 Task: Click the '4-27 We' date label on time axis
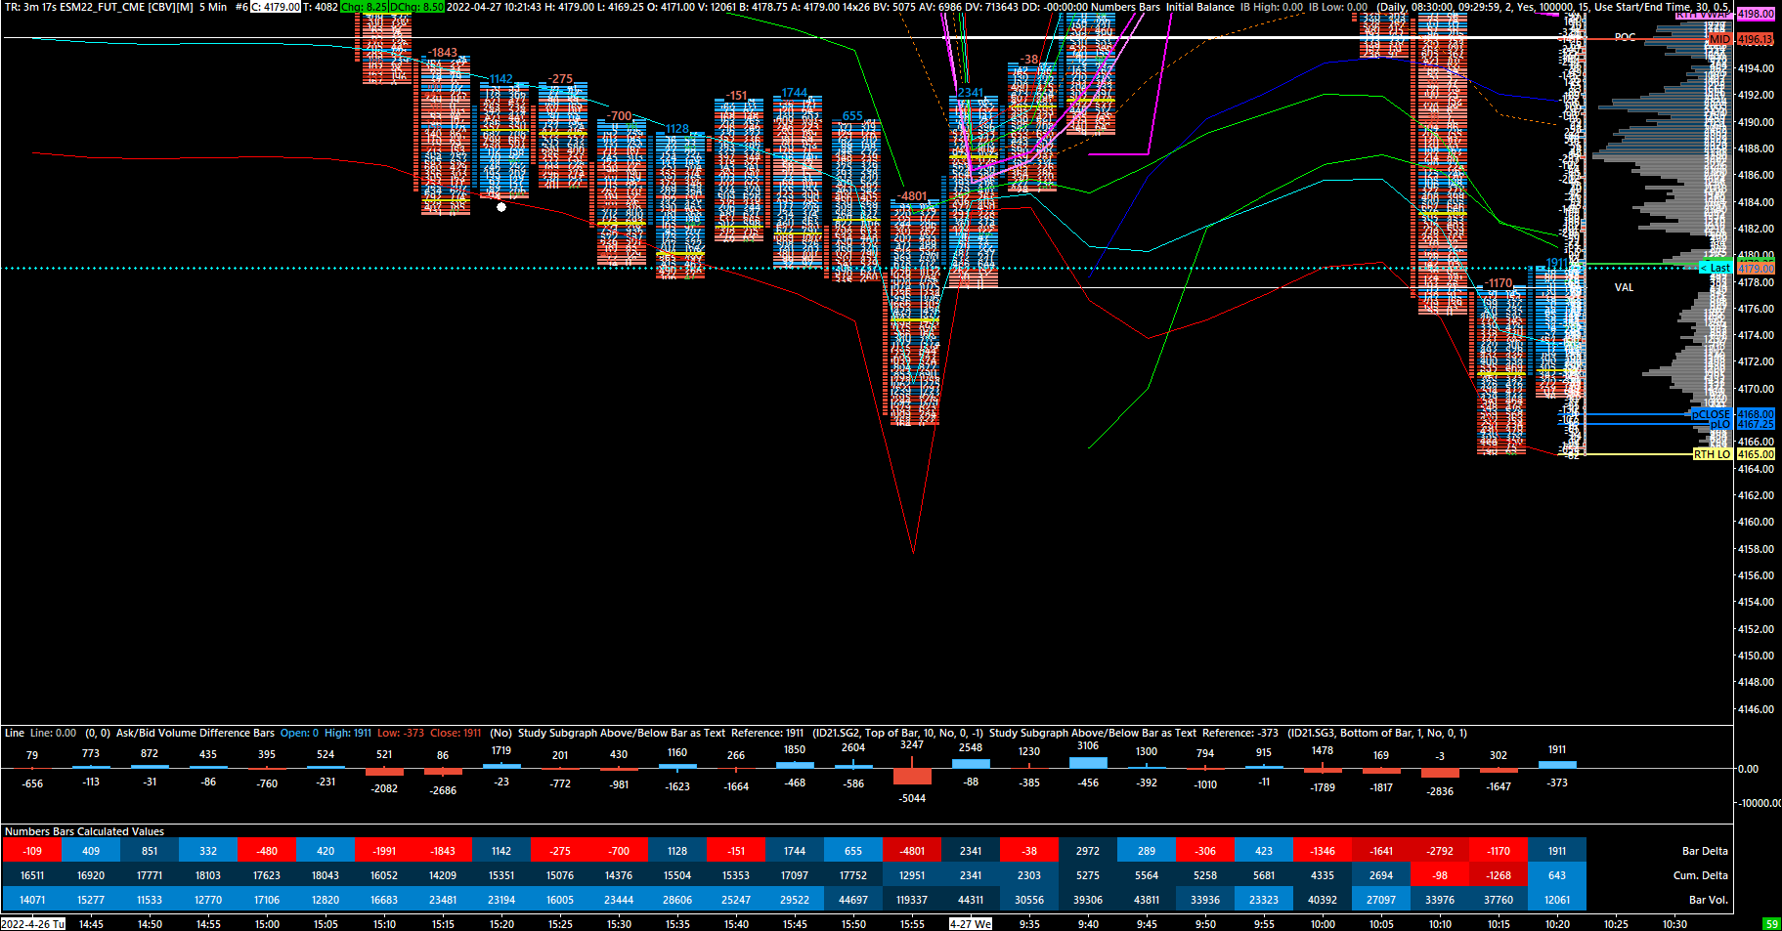[x=971, y=924]
